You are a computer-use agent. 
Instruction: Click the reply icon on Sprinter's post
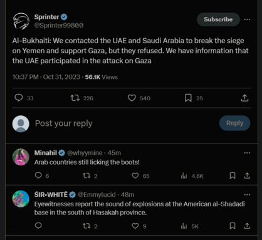19,98
